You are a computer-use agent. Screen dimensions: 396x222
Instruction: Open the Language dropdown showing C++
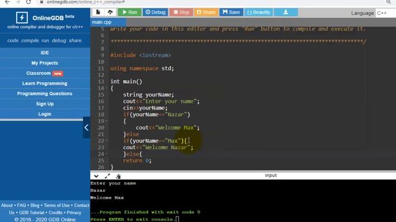[x=385, y=13]
